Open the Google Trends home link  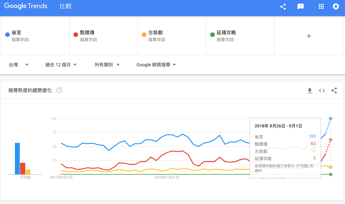point(26,6)
